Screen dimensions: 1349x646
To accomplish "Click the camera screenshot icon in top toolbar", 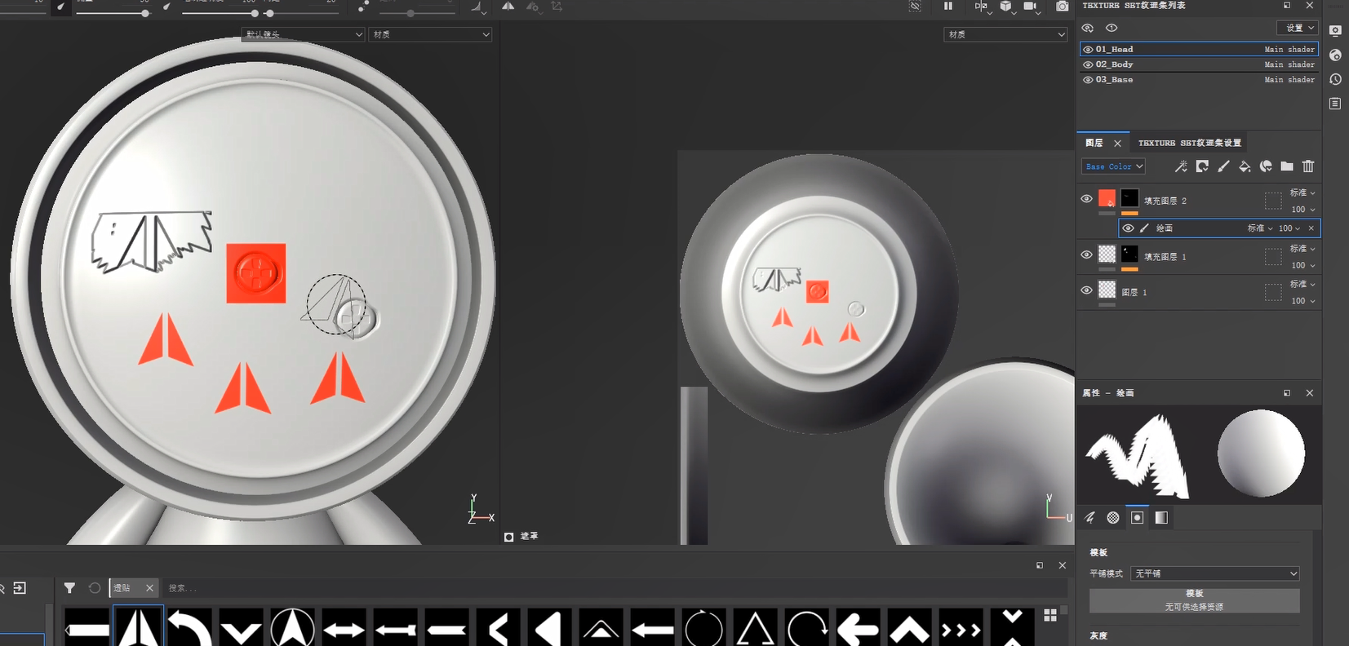I will (x=1062, y=7).
